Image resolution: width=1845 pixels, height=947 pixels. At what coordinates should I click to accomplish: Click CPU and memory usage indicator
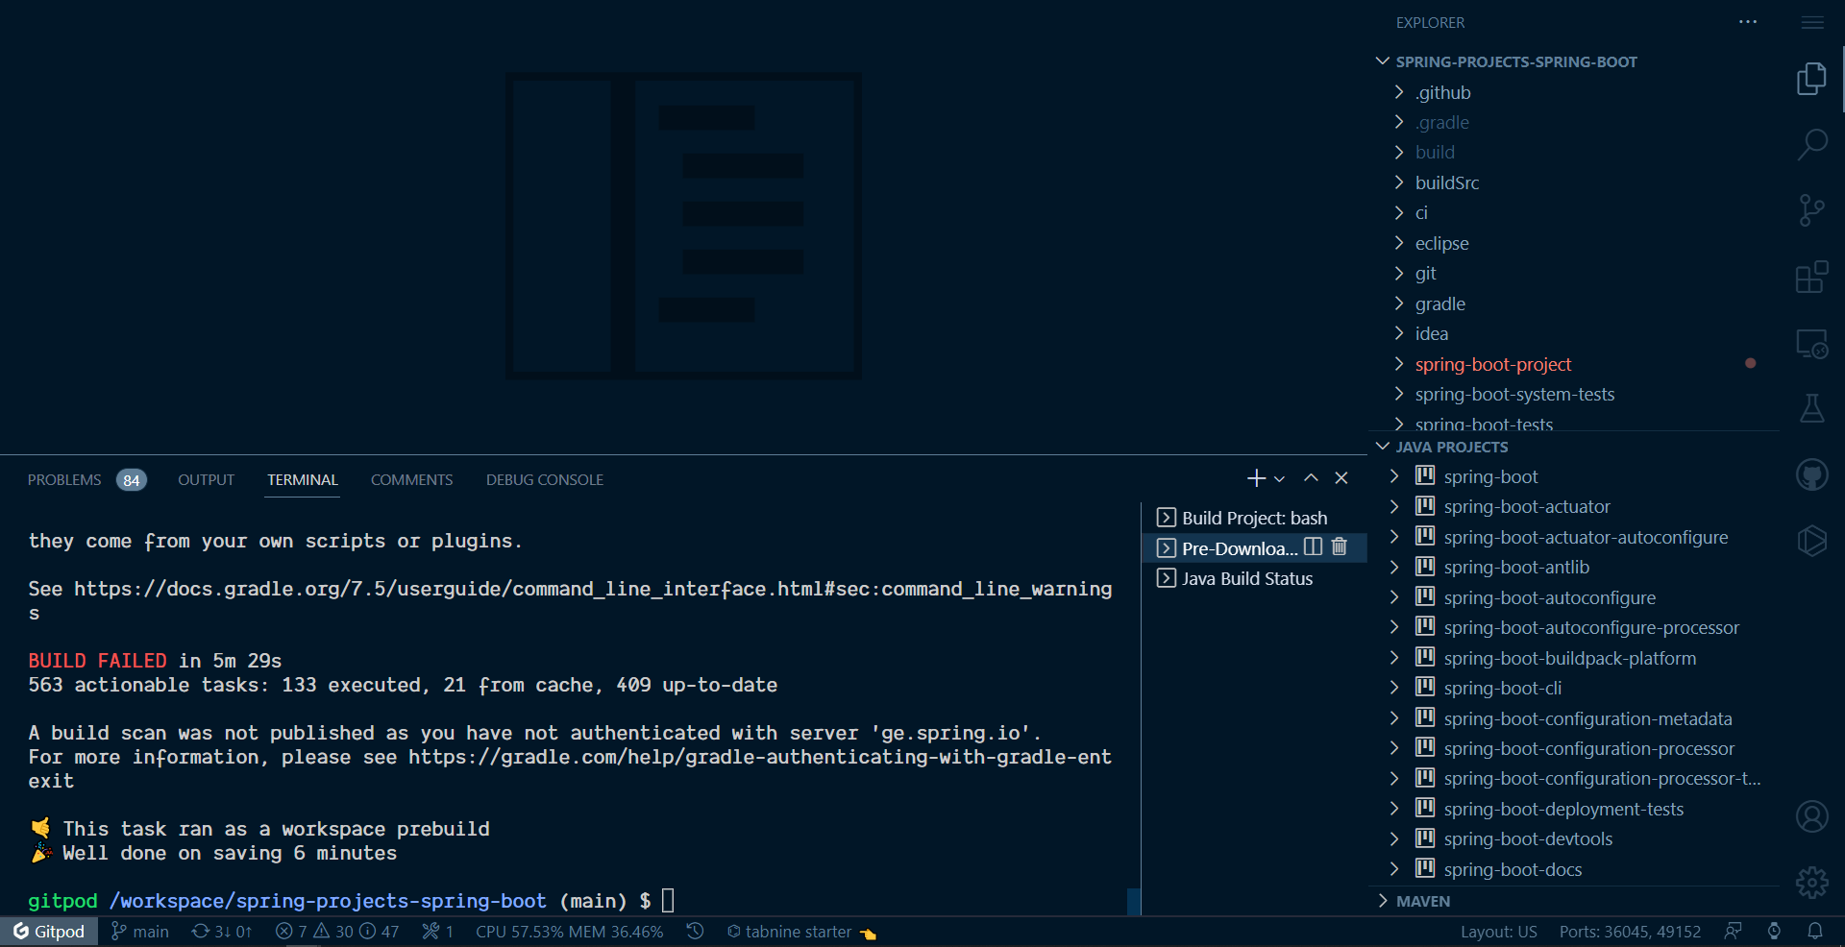[569, 931]
